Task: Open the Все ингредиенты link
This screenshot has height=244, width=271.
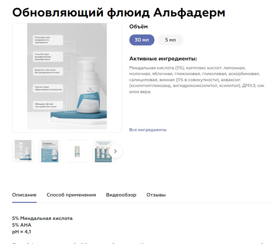Action: [x=148, y=130]
